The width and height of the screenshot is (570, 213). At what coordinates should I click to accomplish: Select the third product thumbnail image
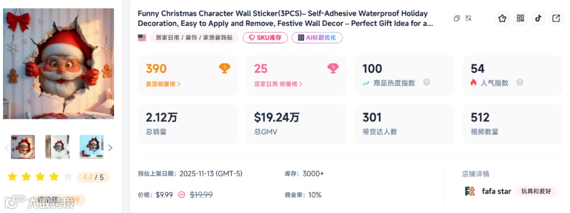click(x=91, y=147)
